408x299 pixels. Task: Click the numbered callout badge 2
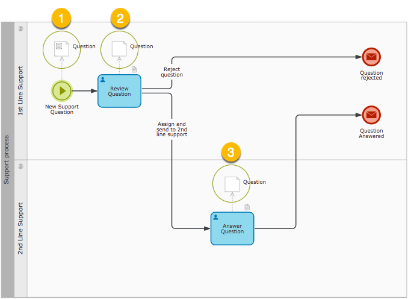[x=120, y=18]
